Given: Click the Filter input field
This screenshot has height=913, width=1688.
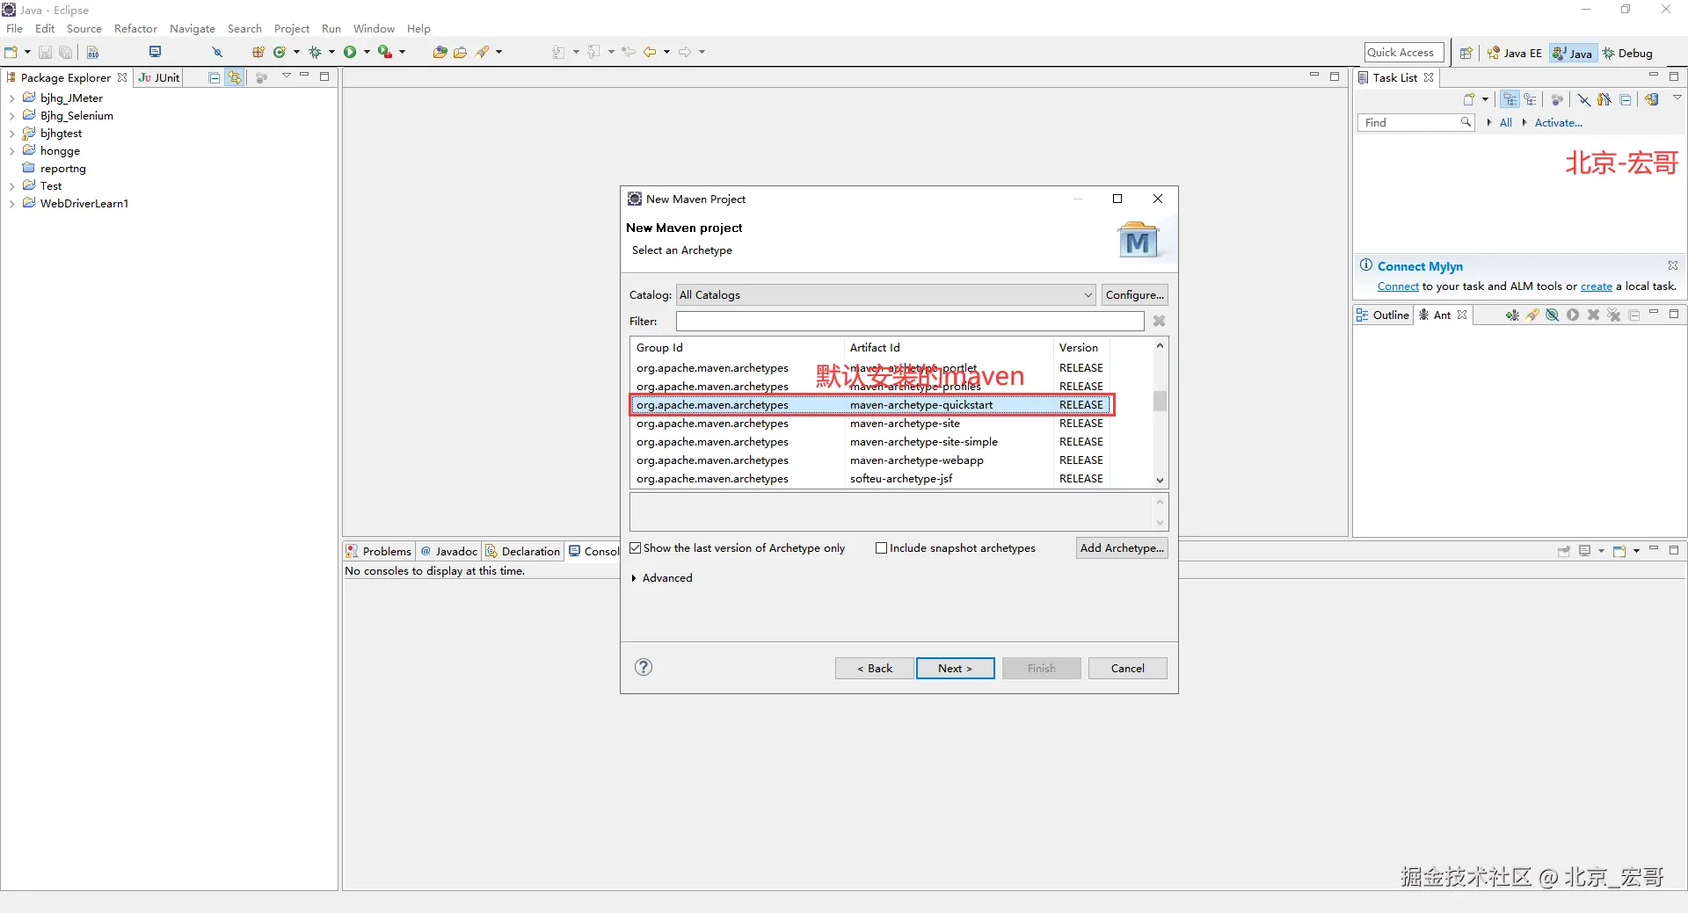Looking at the screenshot, I should 910,322.
